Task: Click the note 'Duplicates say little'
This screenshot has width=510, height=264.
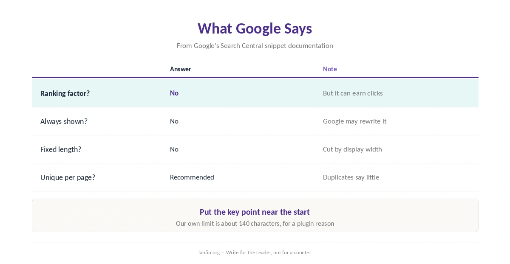Action: pos(351,177)
